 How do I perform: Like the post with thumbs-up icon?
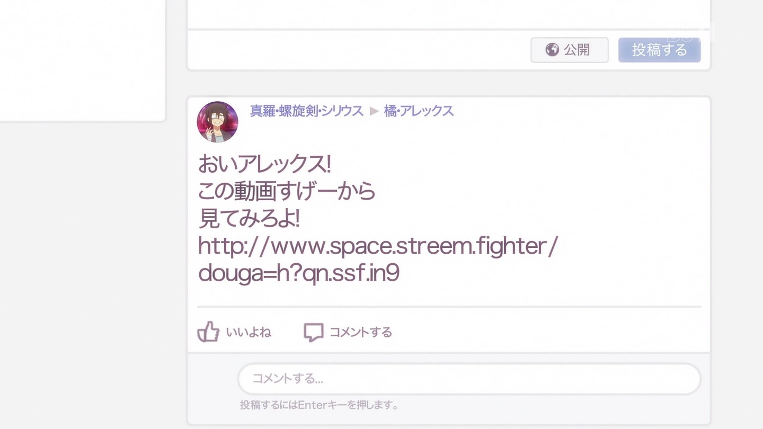208,332
